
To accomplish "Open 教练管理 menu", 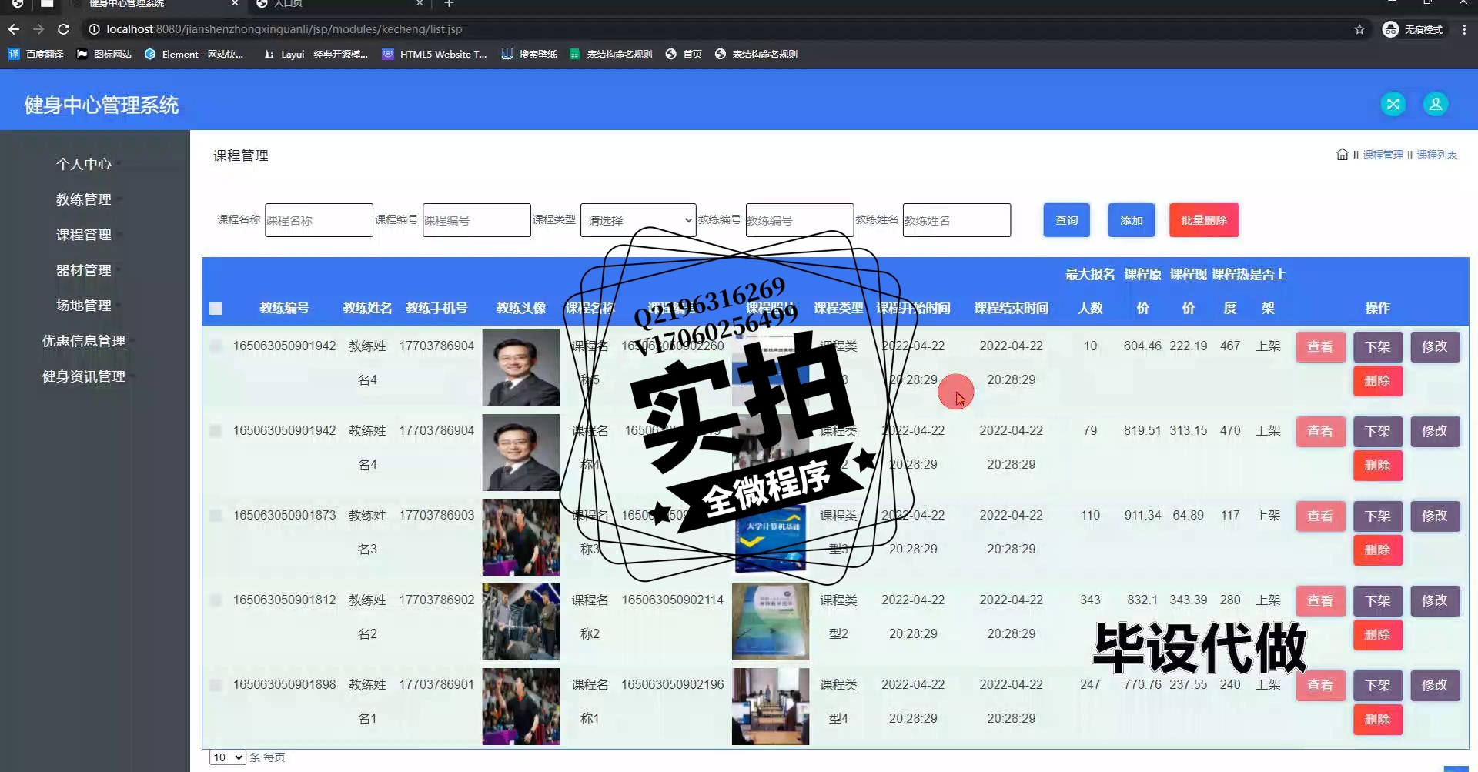I will pos(84,199).
